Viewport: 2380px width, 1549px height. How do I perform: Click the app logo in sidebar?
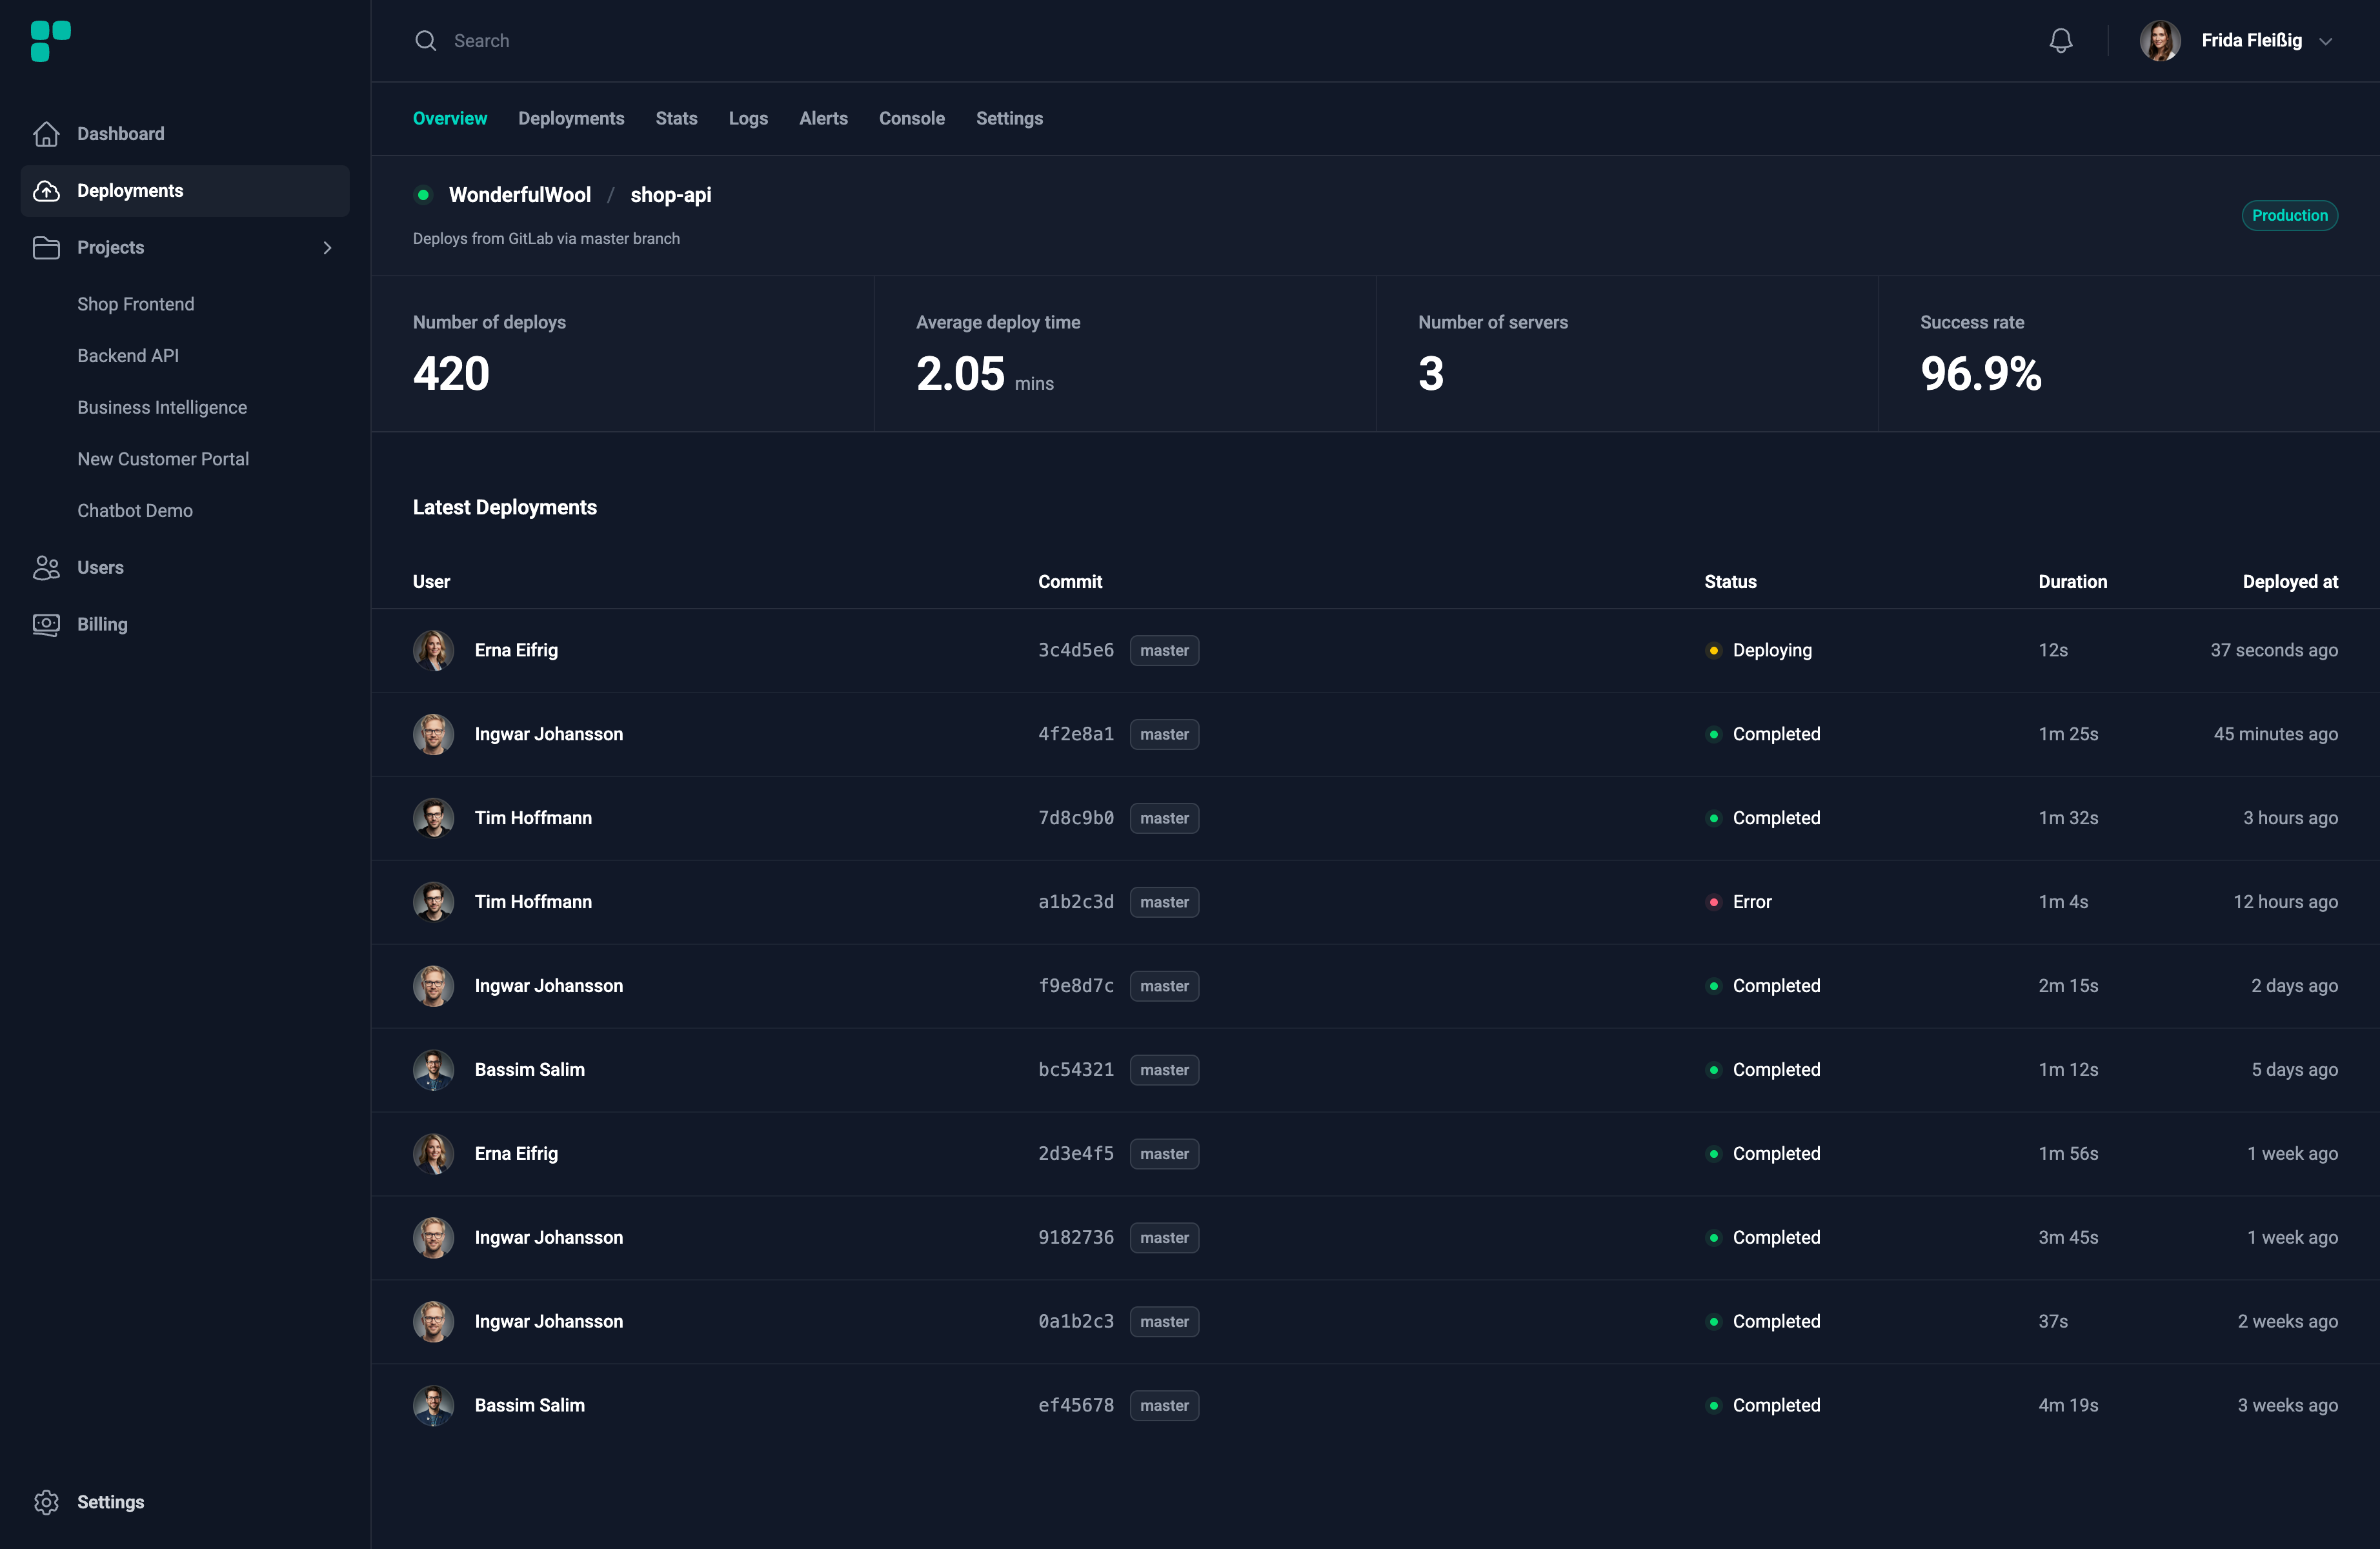click(x=50, y=41)
